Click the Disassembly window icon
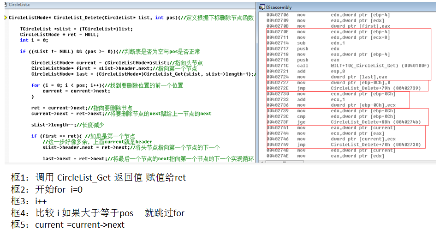Screen dimensions: 440x236 tap(262, 7)
